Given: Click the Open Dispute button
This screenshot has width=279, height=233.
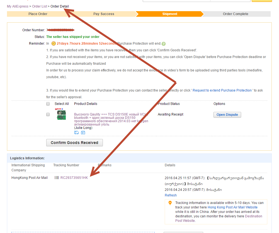Looking at the screenshot, I should pos(227,115).
